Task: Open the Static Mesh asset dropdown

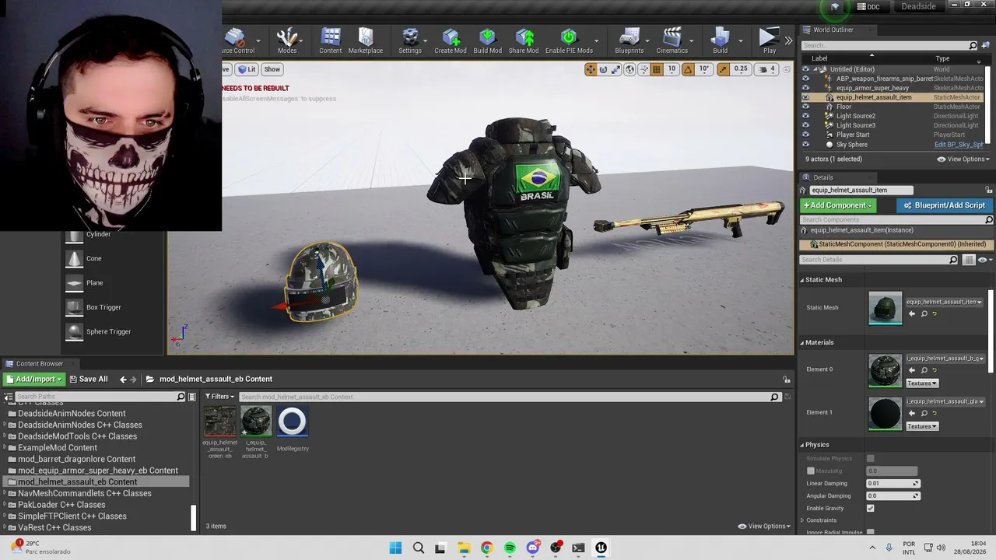Action: click(944, 302)
